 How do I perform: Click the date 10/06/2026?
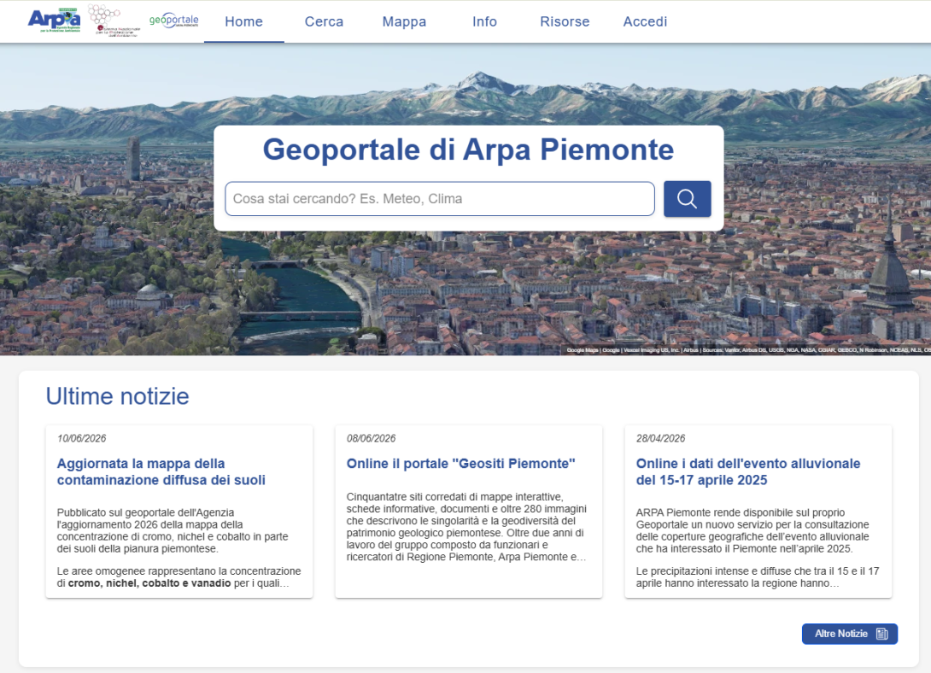pos(82,439)
